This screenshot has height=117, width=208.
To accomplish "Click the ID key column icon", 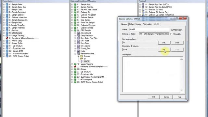I will click(x=82, y=59).
